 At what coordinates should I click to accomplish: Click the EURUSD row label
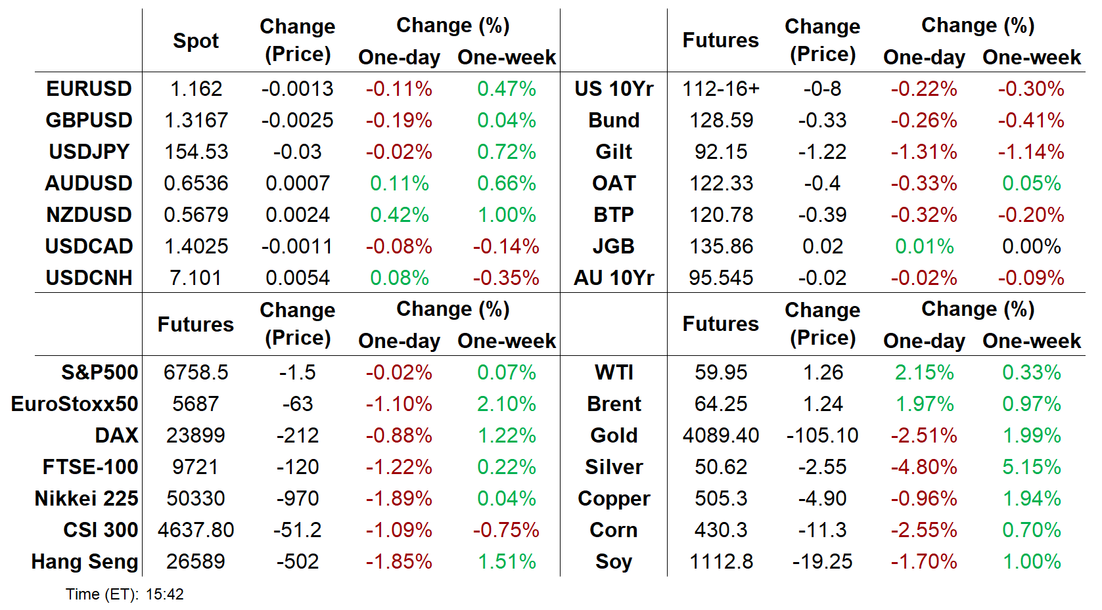[x=89, y=89]
